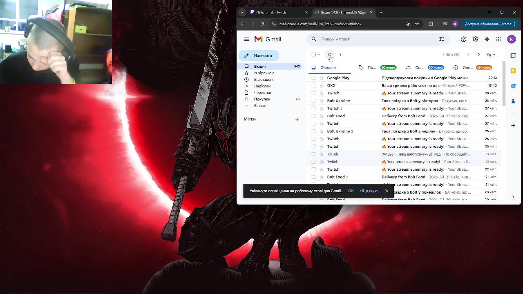This screenshot has height=294, width=523.
Task: Open Google apps grid icon
Action: point(498,39)
